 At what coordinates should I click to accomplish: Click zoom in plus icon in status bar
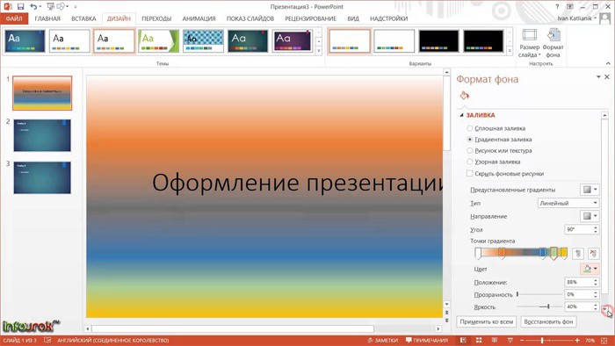click(x=577, y=341)
